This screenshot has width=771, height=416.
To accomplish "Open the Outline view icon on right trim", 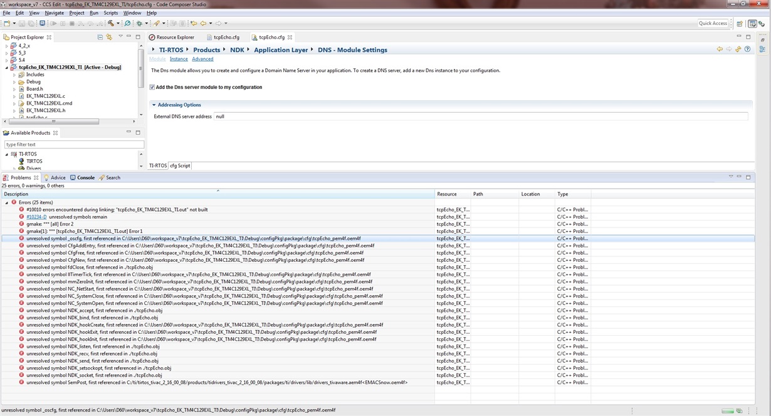I will [x=763, y=48].
